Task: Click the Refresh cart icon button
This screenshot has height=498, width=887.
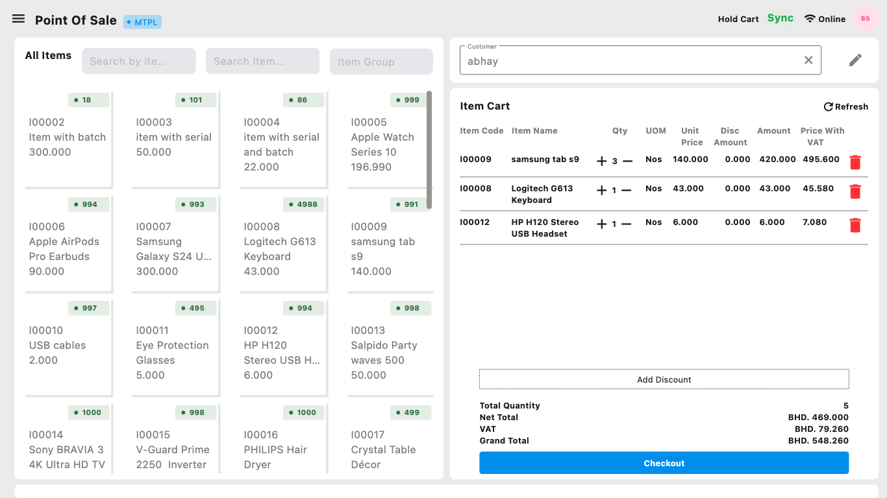Action: tap(845, 106)
